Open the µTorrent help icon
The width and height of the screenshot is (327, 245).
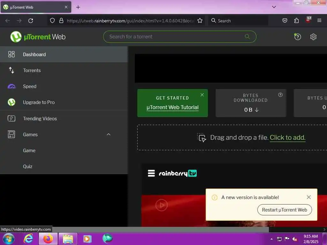click(x=298, y=37)
